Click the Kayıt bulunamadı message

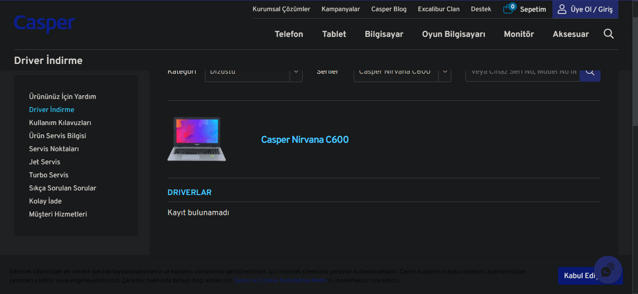tap(198, 213)
